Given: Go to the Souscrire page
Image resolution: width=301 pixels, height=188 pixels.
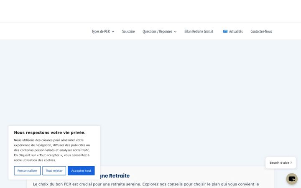Looking at the screenshot, I should click(x=128, y=31).
